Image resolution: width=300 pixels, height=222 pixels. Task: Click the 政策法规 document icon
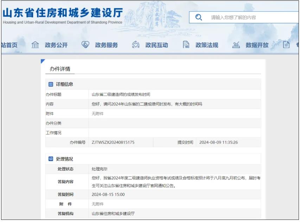186,45
